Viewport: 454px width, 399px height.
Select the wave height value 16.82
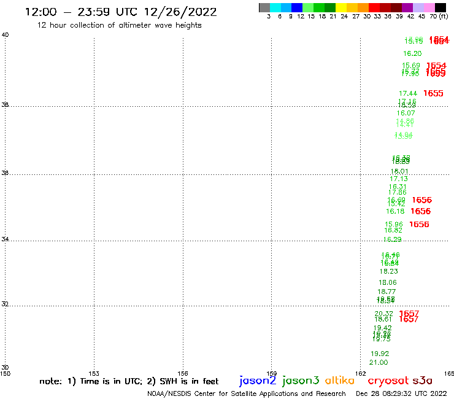393,230
